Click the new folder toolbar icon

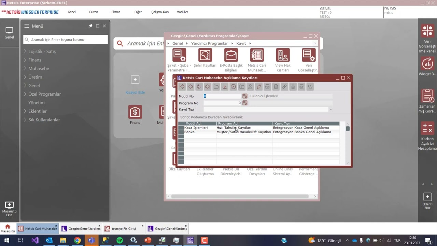[x=242, y=87]
